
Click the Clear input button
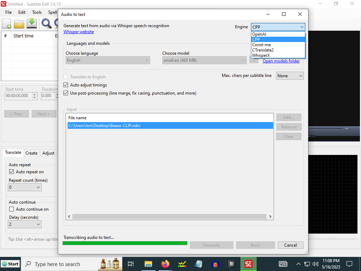tap(288, 137)
